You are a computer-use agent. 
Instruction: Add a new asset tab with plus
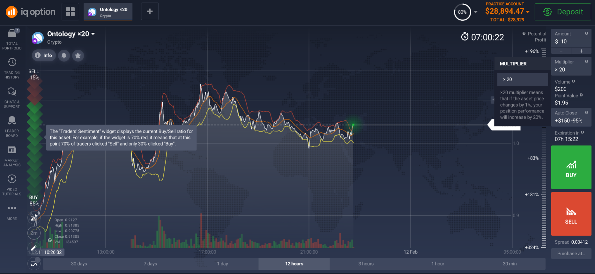coord(150,11)
